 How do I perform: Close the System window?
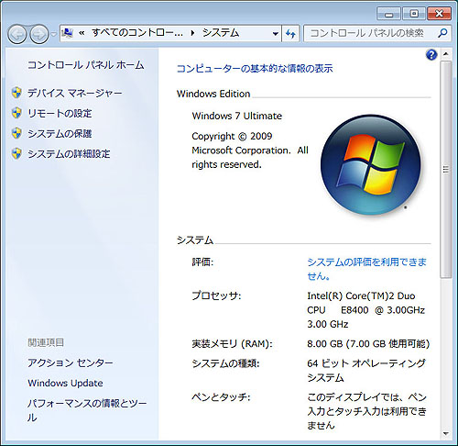coord(440,14)
